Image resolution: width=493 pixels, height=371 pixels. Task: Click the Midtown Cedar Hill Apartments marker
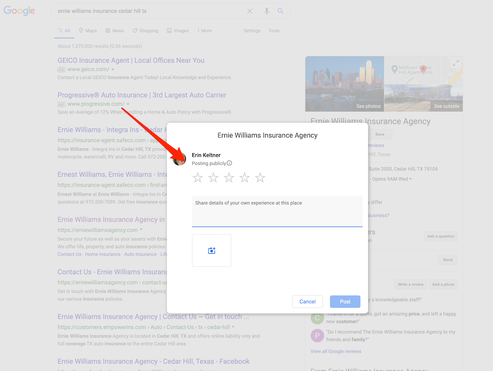[394, 69]
